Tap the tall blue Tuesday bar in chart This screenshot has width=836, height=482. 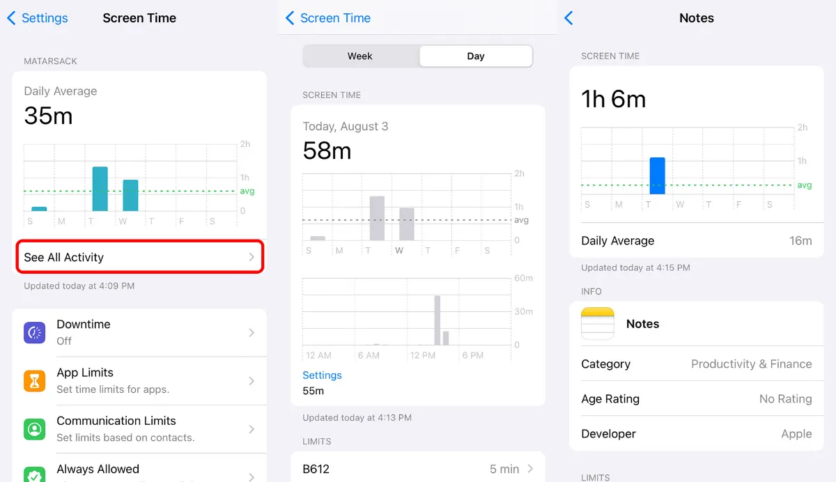tap(657, 176)
